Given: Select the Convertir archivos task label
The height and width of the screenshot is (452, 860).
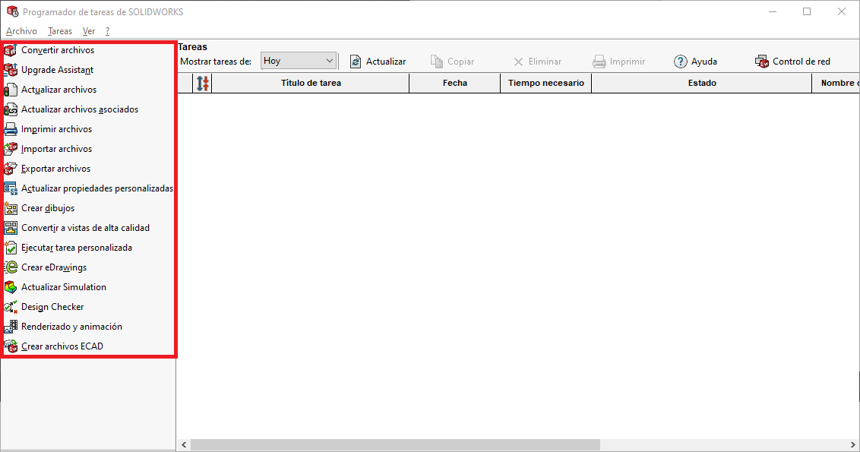Looking at the screenshot, I should click(x=58, y=50).
